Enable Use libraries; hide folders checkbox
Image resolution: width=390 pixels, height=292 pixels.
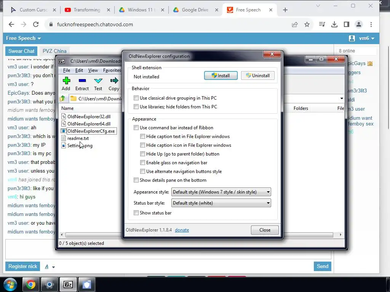[136, 106]
